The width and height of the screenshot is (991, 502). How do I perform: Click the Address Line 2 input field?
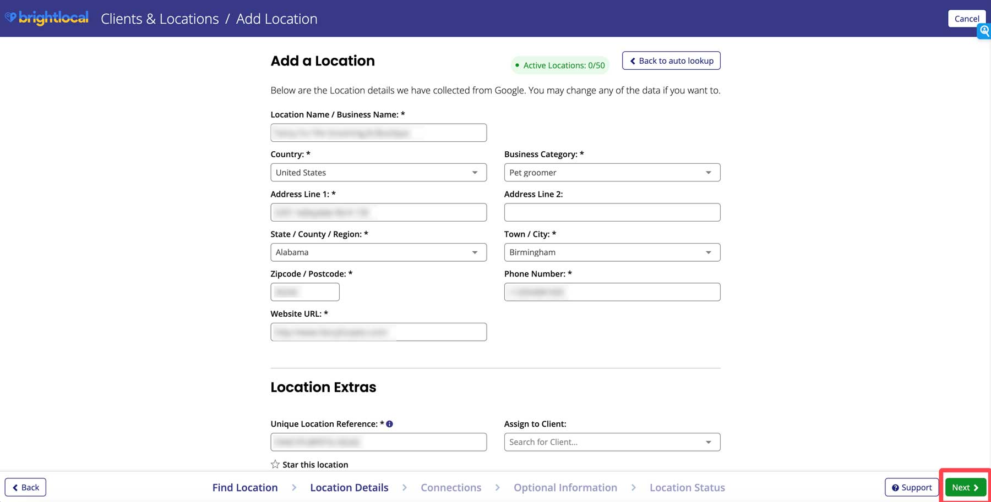(612, 212)
